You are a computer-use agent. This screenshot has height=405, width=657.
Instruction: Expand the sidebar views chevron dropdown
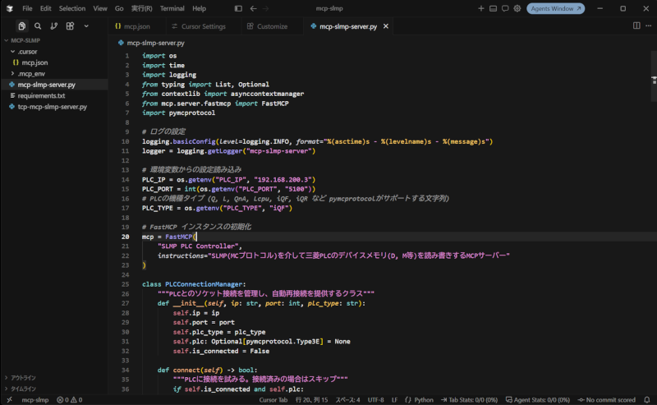point(86,26)
